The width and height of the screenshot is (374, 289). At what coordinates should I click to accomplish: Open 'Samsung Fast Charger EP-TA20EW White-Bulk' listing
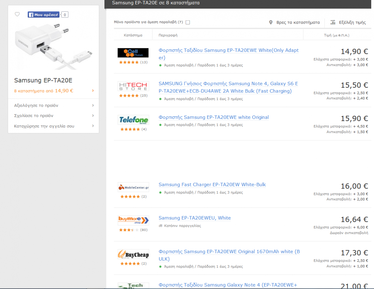(212, 185)
